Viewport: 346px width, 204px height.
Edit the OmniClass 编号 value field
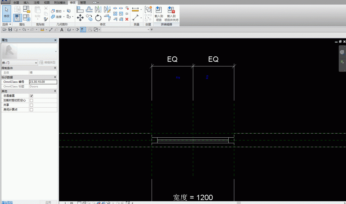43,82
